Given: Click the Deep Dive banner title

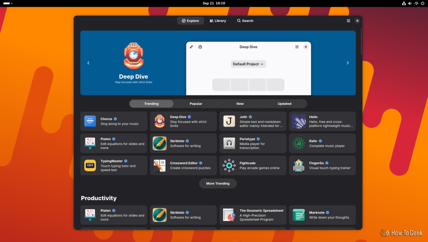Looking at the screenshot, I should point(134,77).
